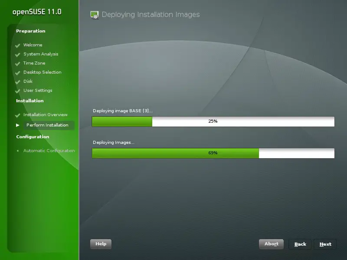Open the Help button

pos(101,244)
